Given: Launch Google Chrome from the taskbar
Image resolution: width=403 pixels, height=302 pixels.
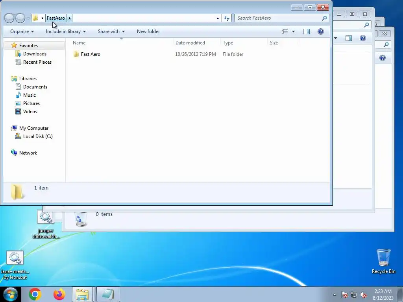Looking at the screenshot, I should pyautogui.click(x=35, y=294).
